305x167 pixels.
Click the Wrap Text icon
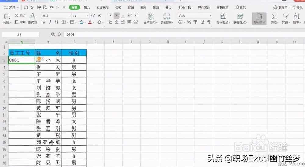pyautogui.click(x=167, y=16)
